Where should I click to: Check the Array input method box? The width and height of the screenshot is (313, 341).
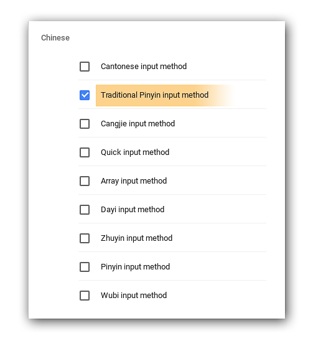point(85,181)
